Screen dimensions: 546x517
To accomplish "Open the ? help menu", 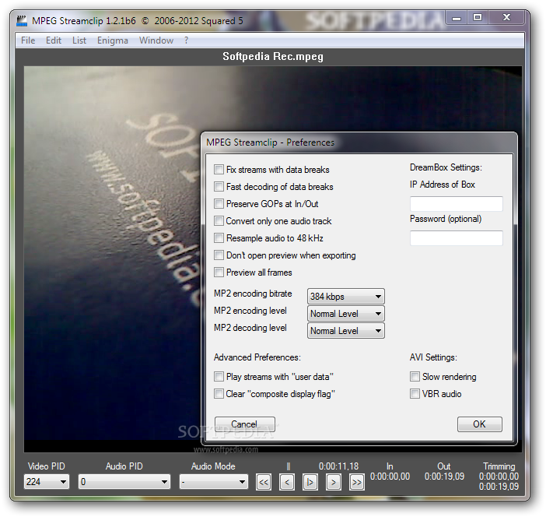I will click(187, 40).
